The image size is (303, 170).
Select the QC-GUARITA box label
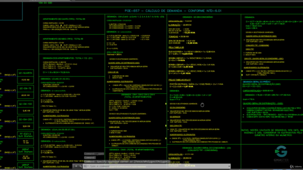pos(26,73)
